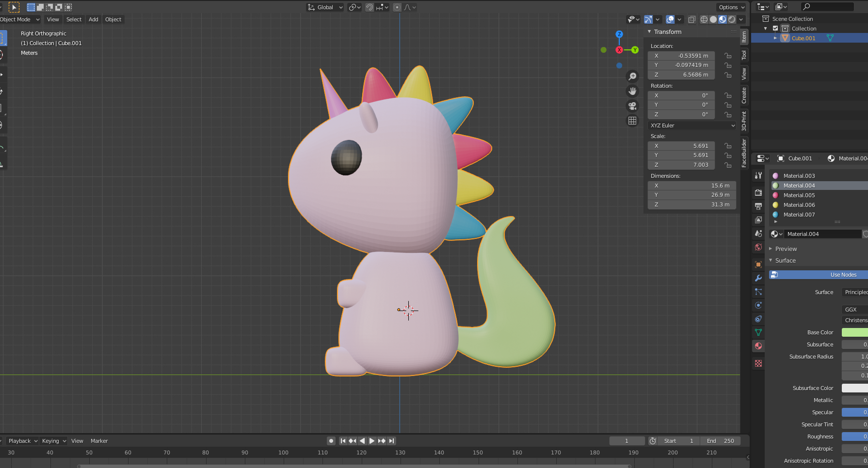Click the green Base Color swatch
This screenshot has height=468, width=868.
coord(854,332)
